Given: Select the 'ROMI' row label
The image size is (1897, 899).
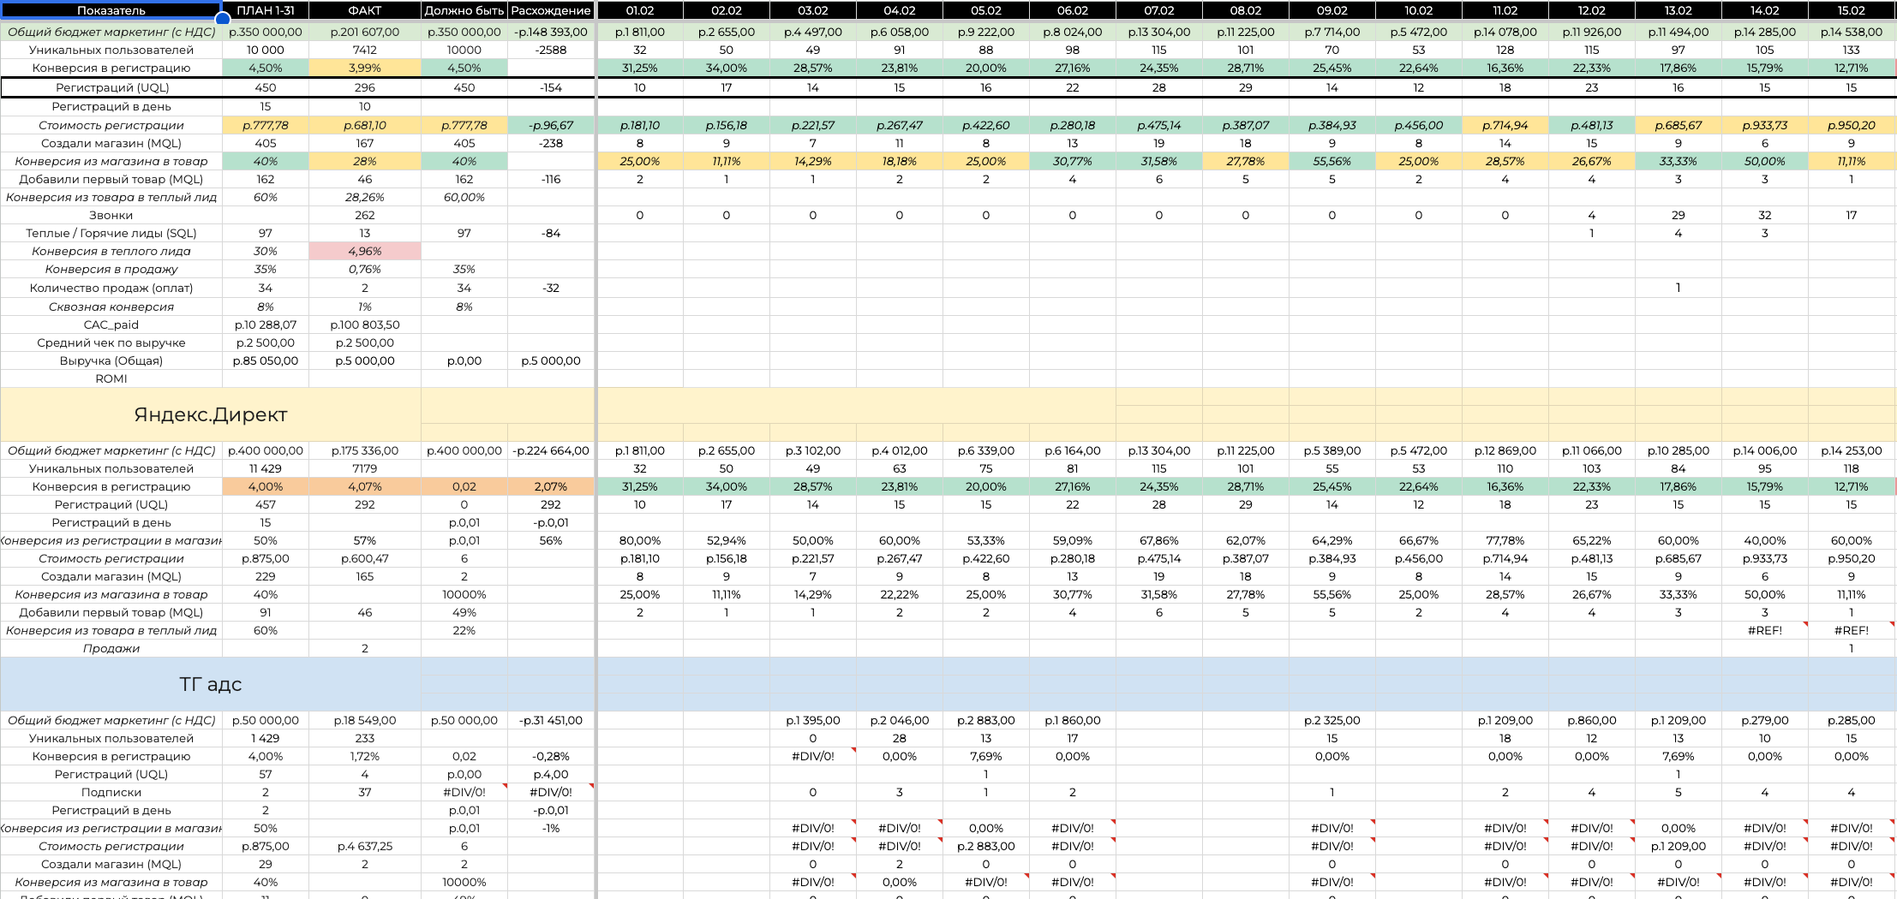Looking at the screenshot, I should (x=111, y=378).
